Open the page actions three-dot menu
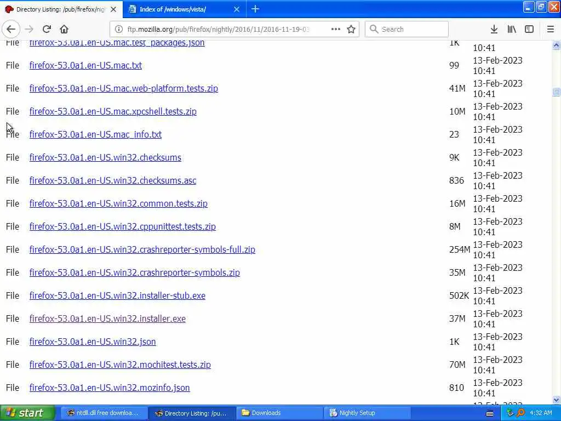561x421 pixels. [x=336, y=29]
